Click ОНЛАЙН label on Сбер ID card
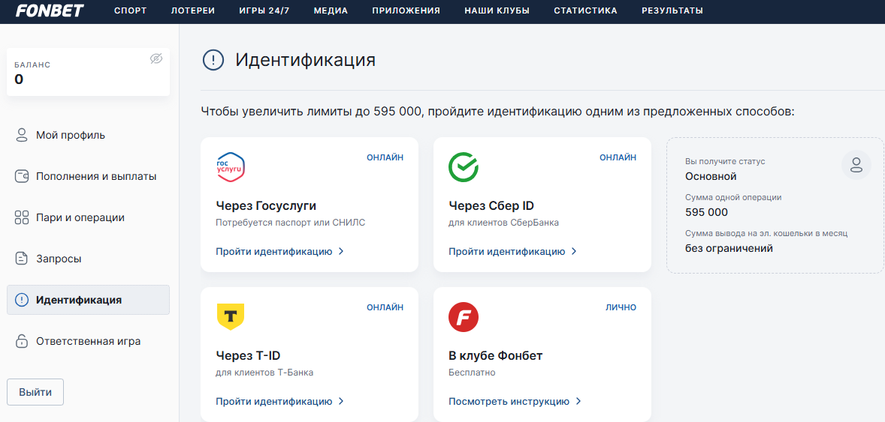The height and width of the screenshot is (422, 885). click(x=618, y=157)
